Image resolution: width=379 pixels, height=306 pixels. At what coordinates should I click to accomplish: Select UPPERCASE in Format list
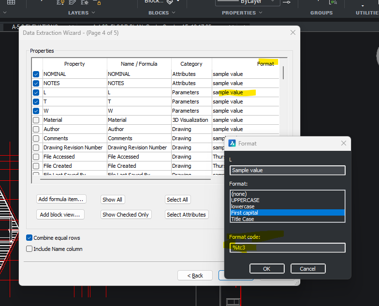pyautogui.click(x=246, y=200)
